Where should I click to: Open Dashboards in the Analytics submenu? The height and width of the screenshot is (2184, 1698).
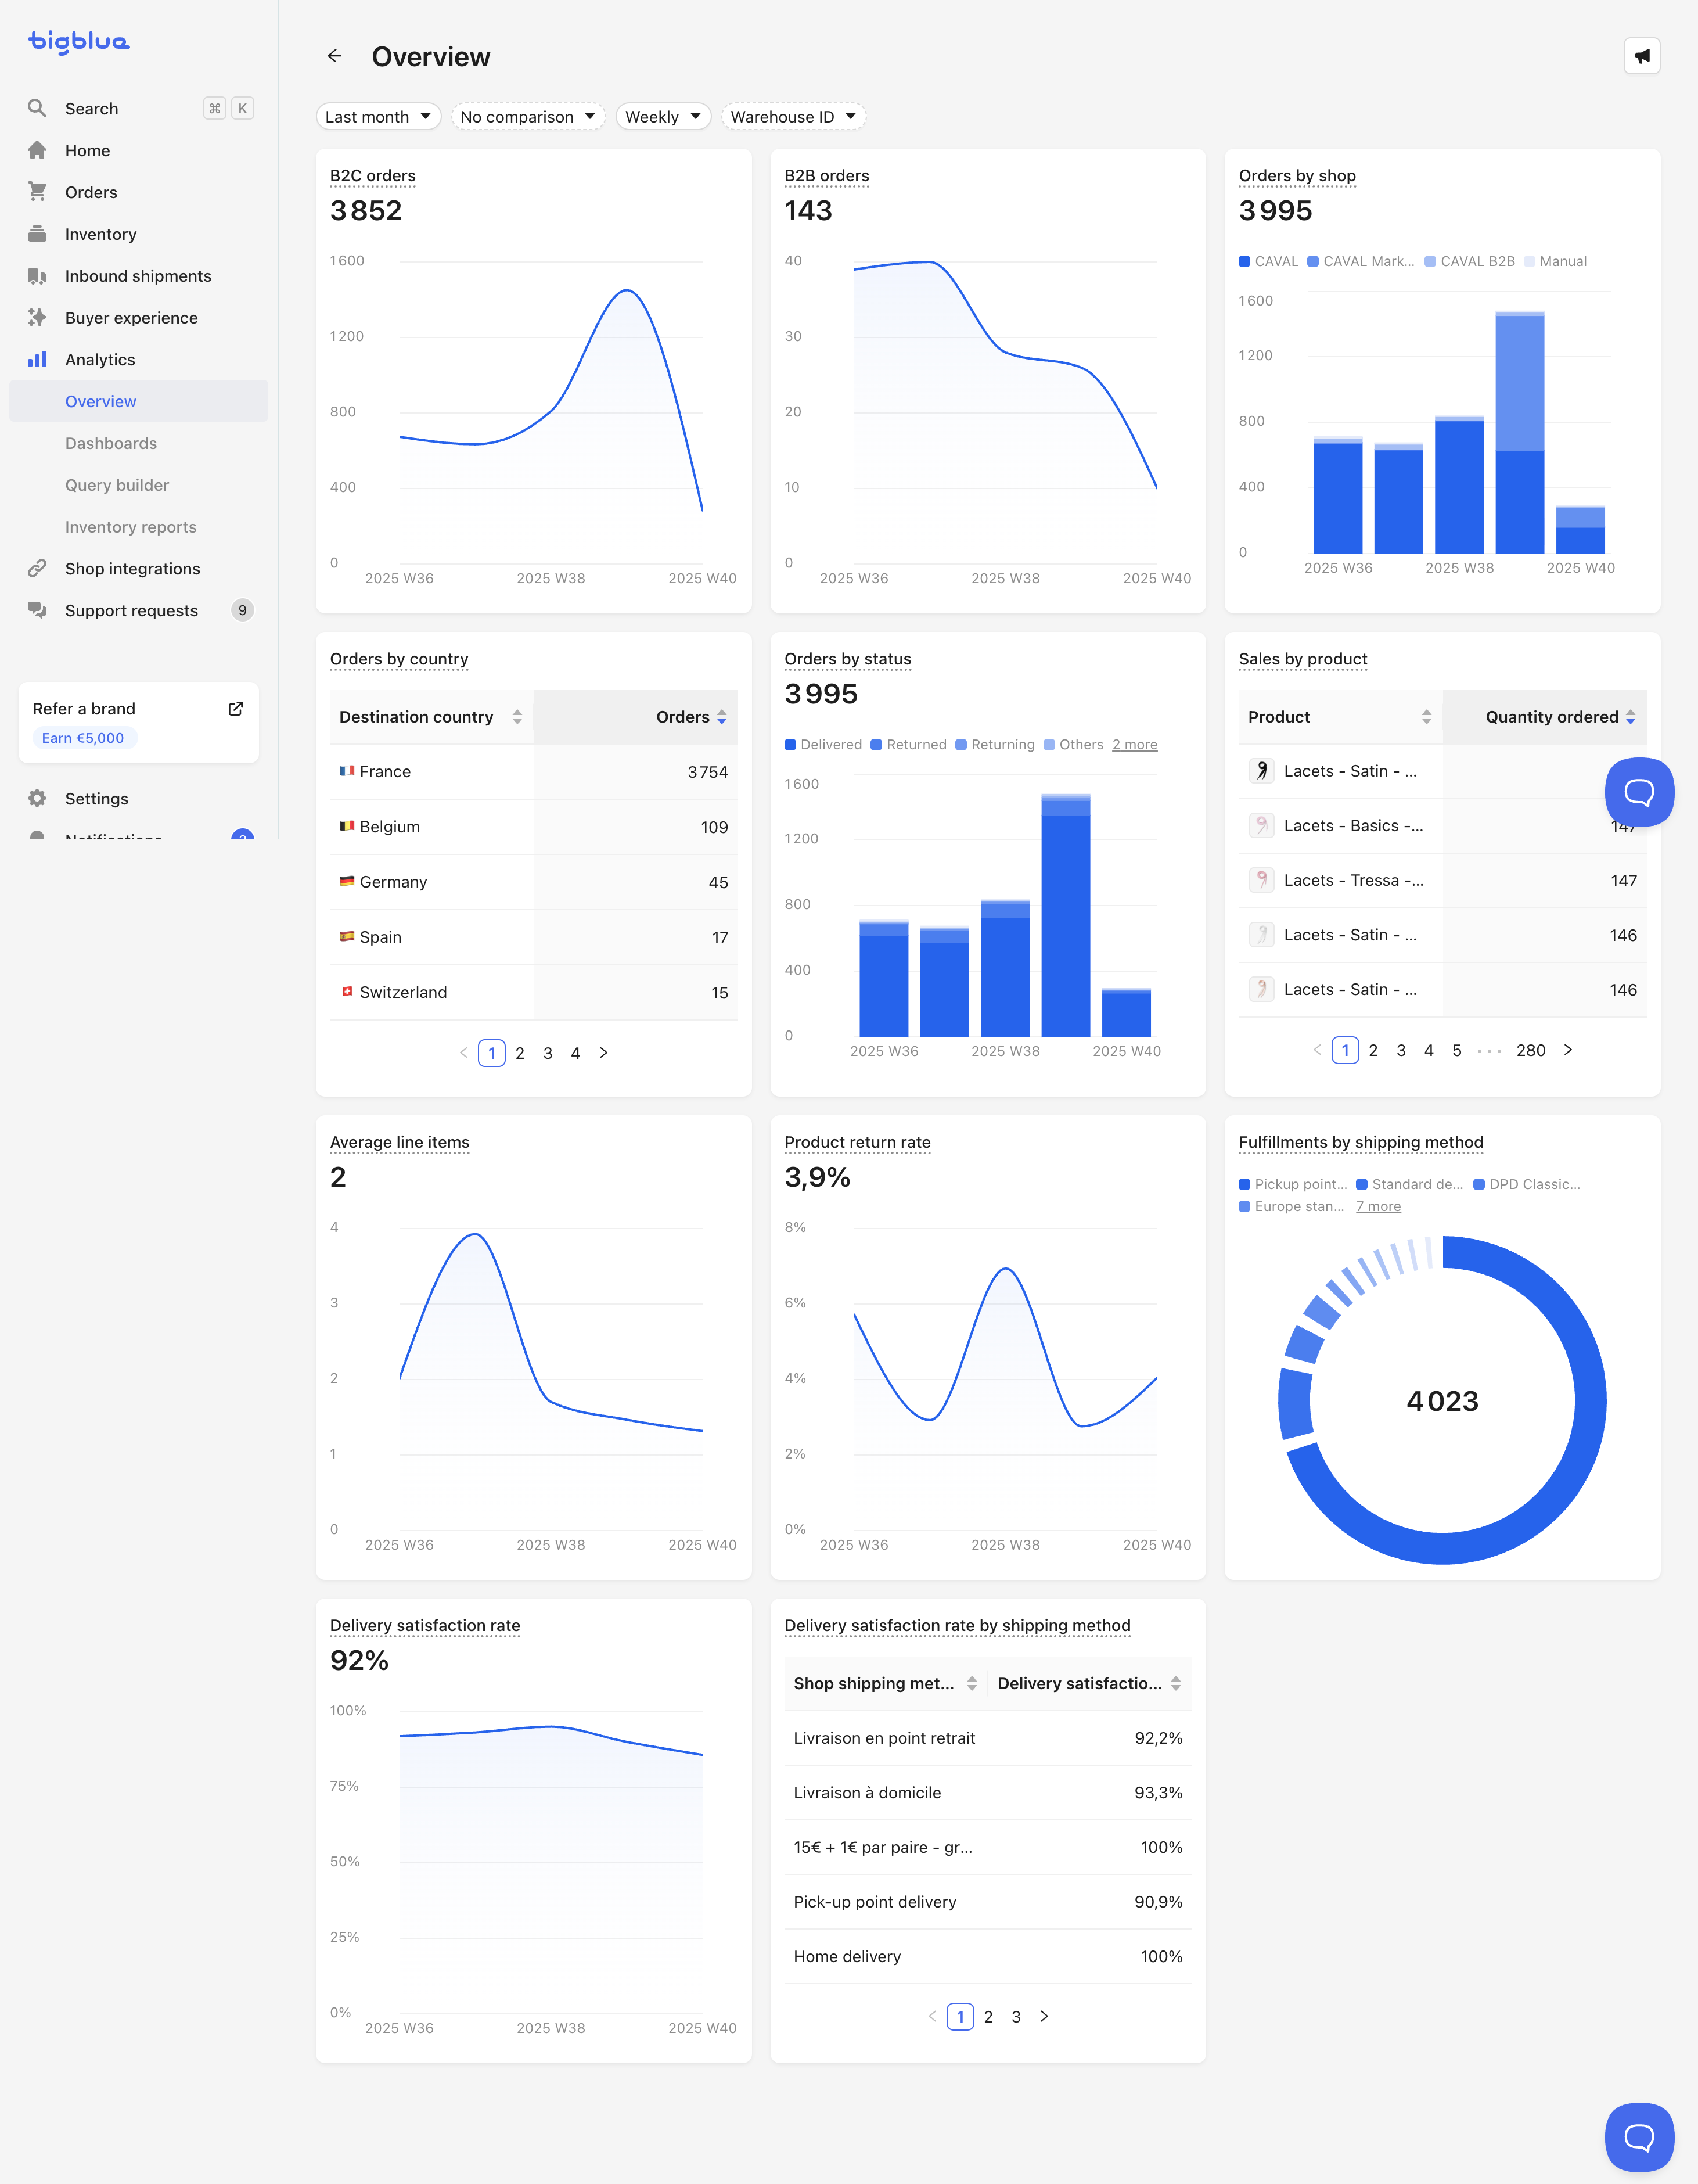point(111,443)
